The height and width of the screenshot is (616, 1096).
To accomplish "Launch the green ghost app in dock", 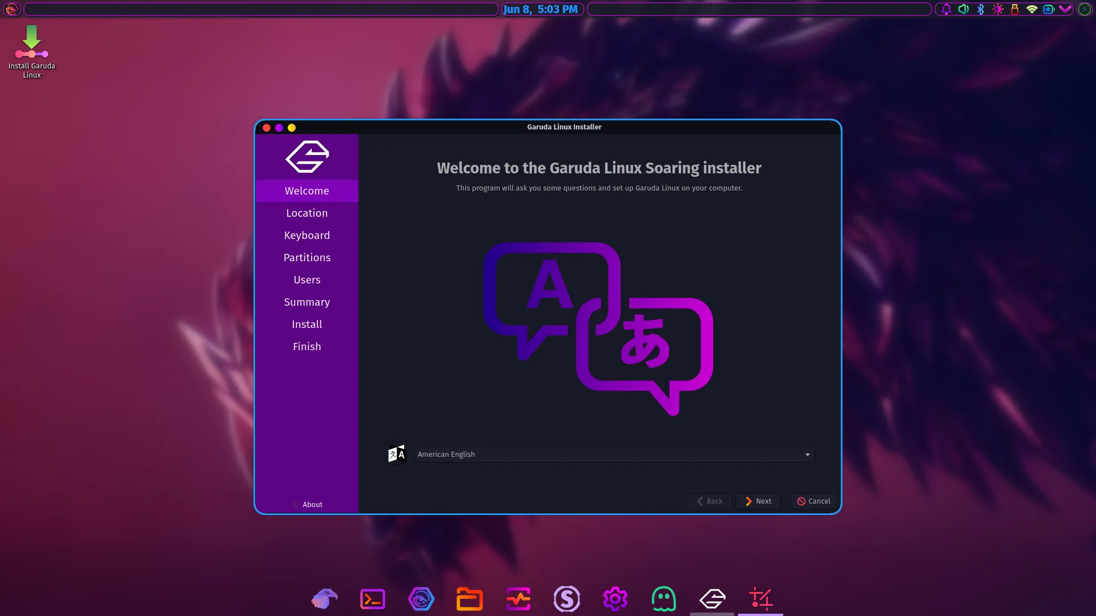I will [x=664, y=599].
